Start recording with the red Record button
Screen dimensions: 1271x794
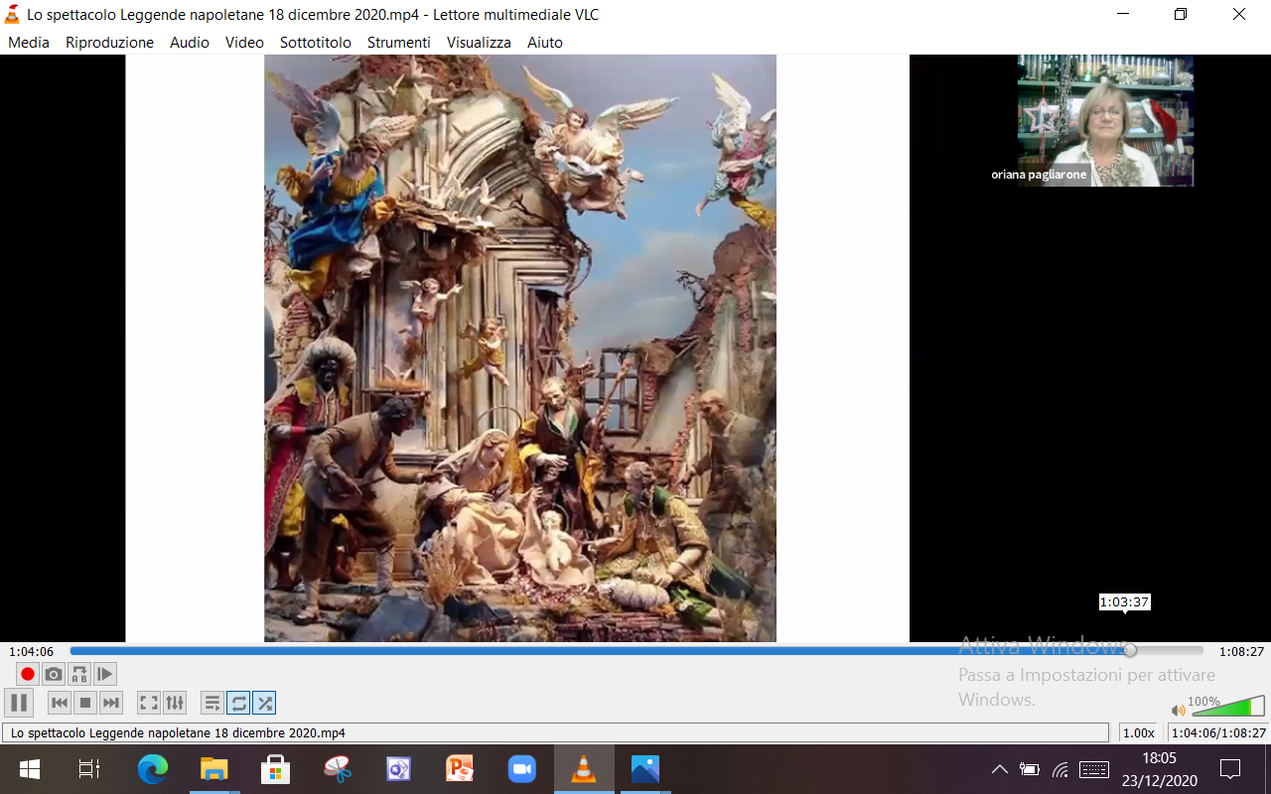[28, 675]
